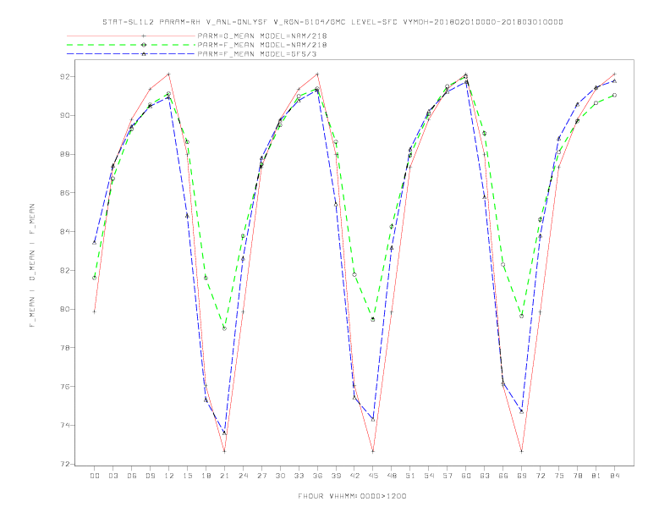Image resolution: width=670 pixels, height=518 pixels.
Task: Click x-axis tick label 60
Action: (466, 476)
